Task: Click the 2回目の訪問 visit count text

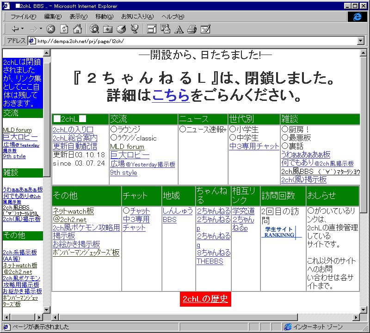Action: click(x=280, y=216)
